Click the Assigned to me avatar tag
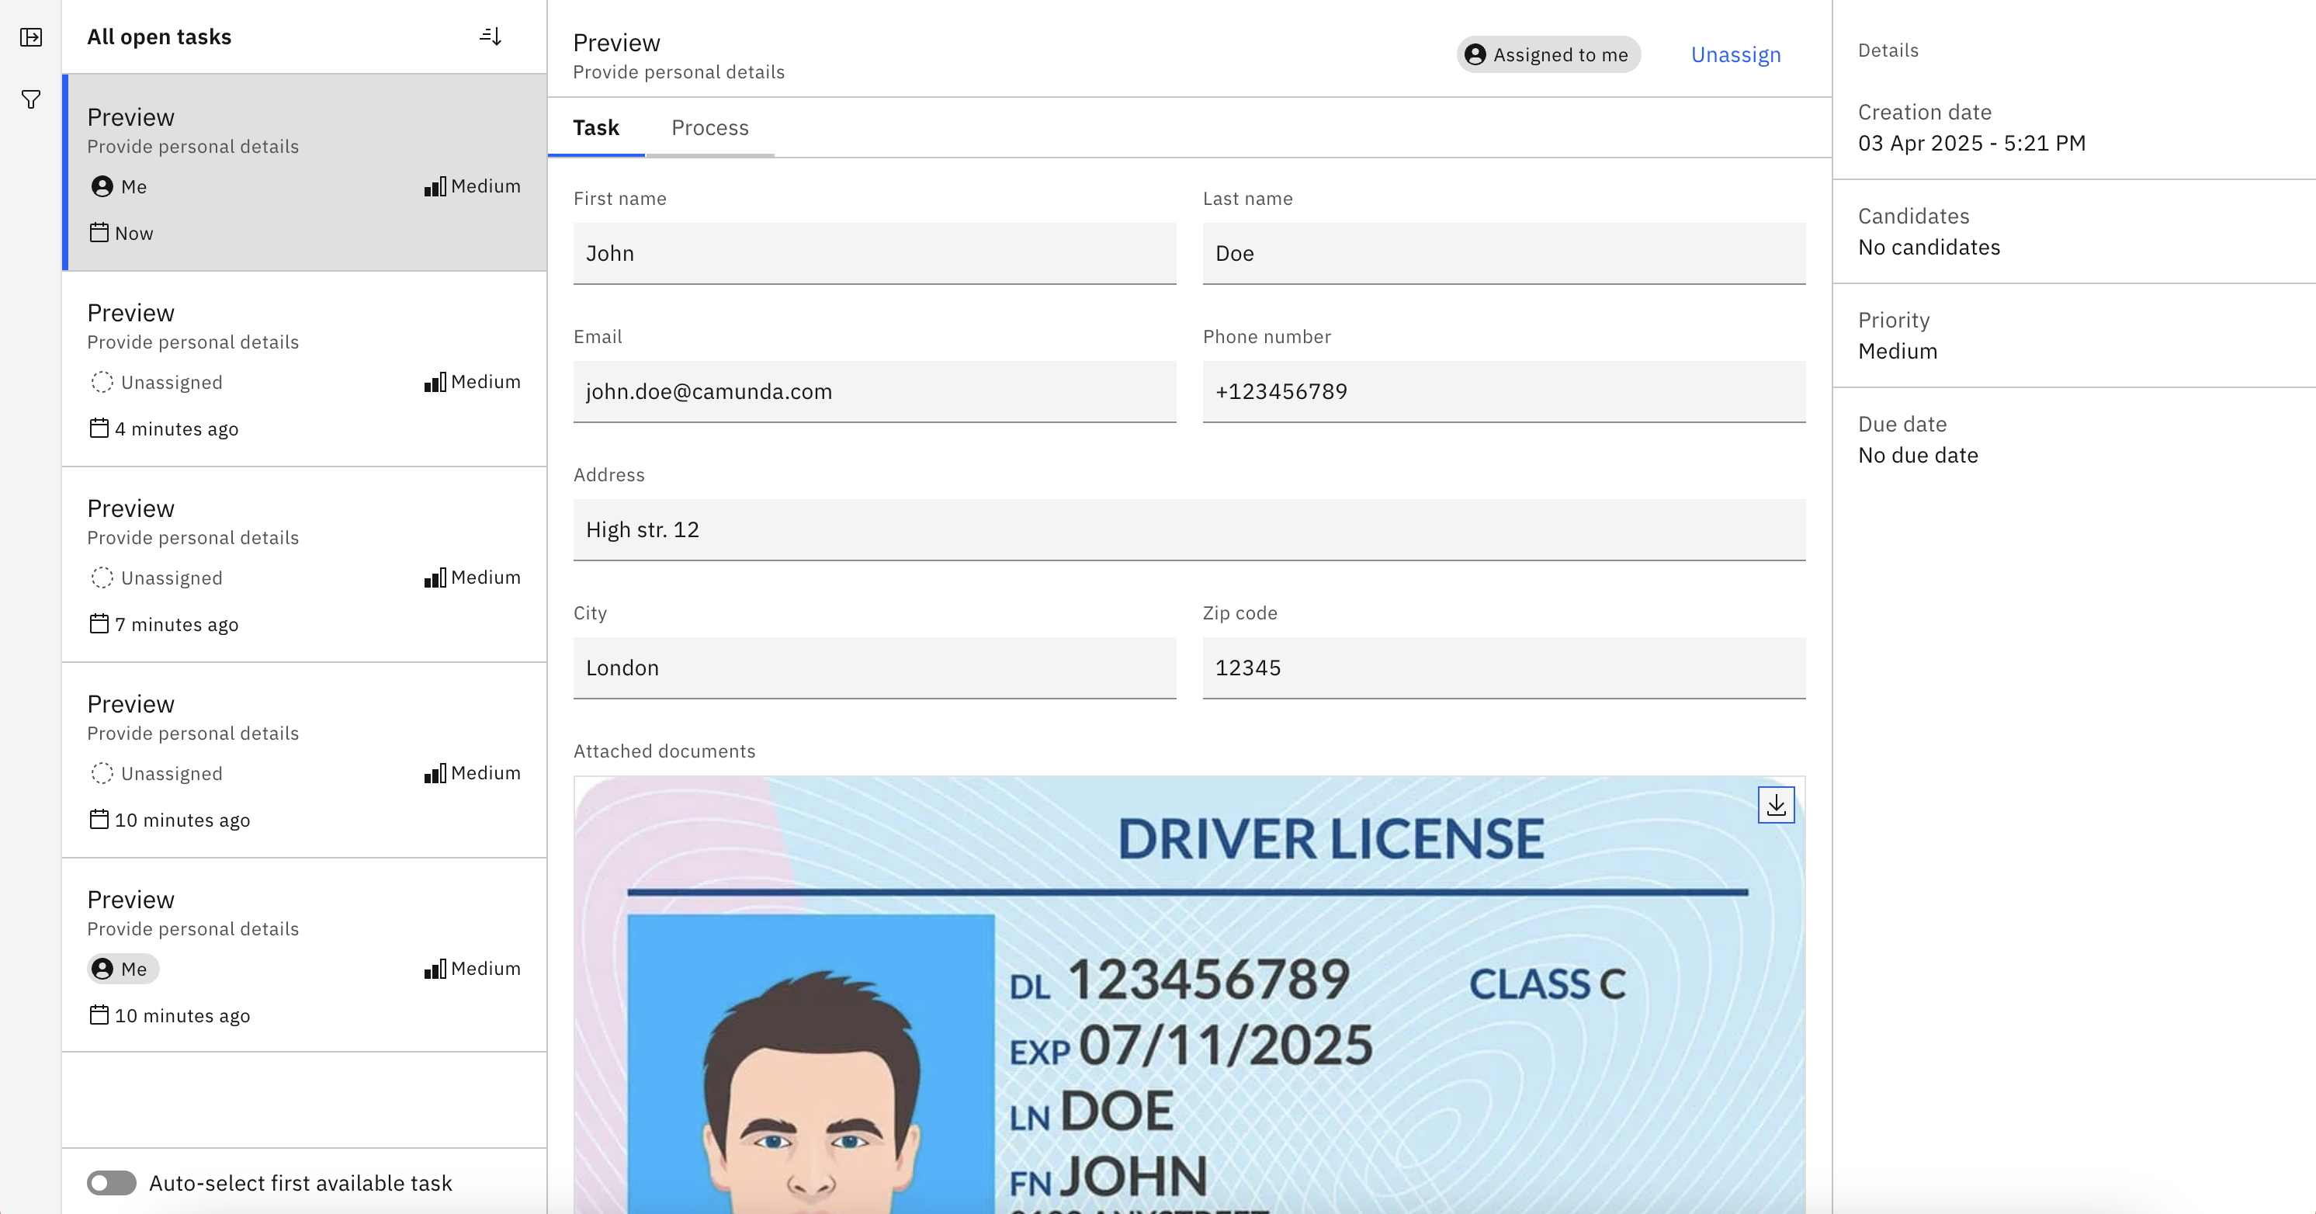2316x1214 pixels. point(1548,55)
